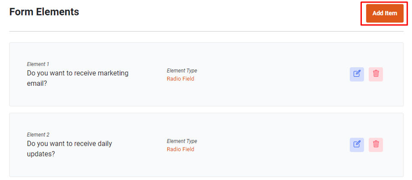Edit the marketing email element

(x=357, y=74)
